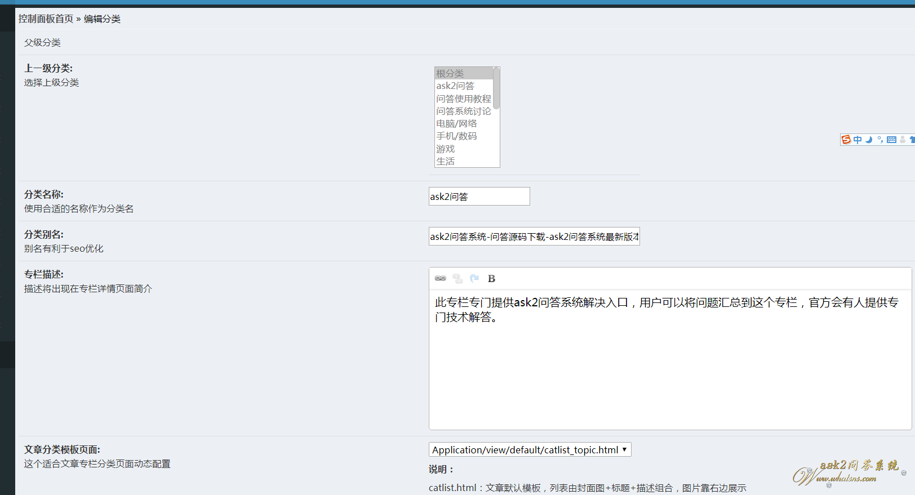The width and height of the screenshot is (915, 495).
Task: Toggle the 中 Chinese input mode icon
Action: click(x=858, y=140)
